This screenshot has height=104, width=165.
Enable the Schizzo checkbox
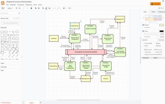tap(155, 46)
